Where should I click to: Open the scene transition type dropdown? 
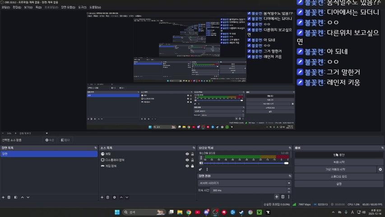(245, 183)
